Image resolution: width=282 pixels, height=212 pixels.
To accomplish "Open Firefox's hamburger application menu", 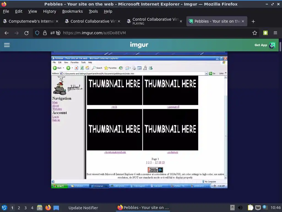I will coord(275,33).
